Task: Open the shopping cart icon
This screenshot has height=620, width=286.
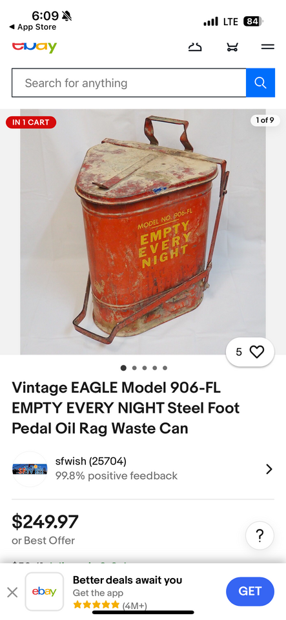Action: (232, 47)
